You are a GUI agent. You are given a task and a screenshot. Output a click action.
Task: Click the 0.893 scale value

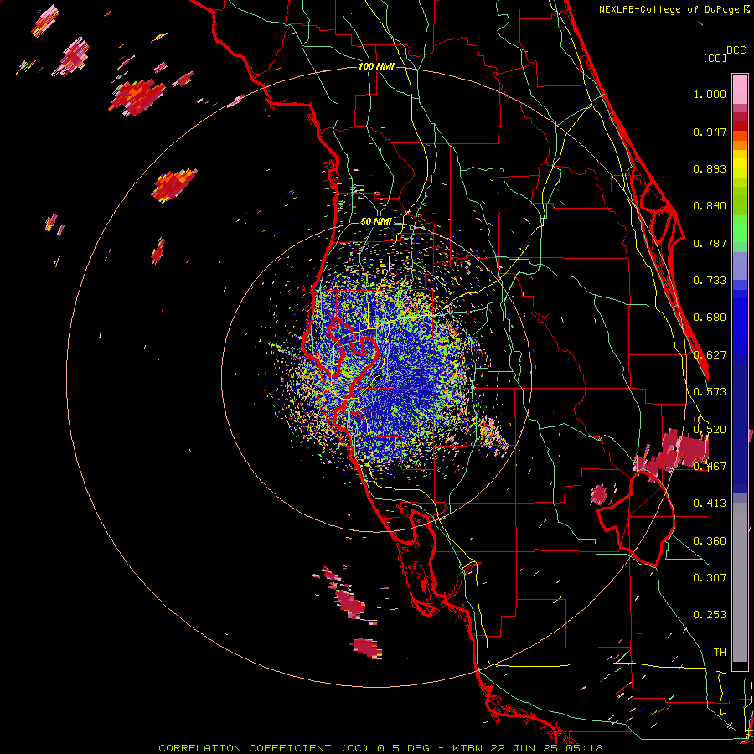coord(710,168)
